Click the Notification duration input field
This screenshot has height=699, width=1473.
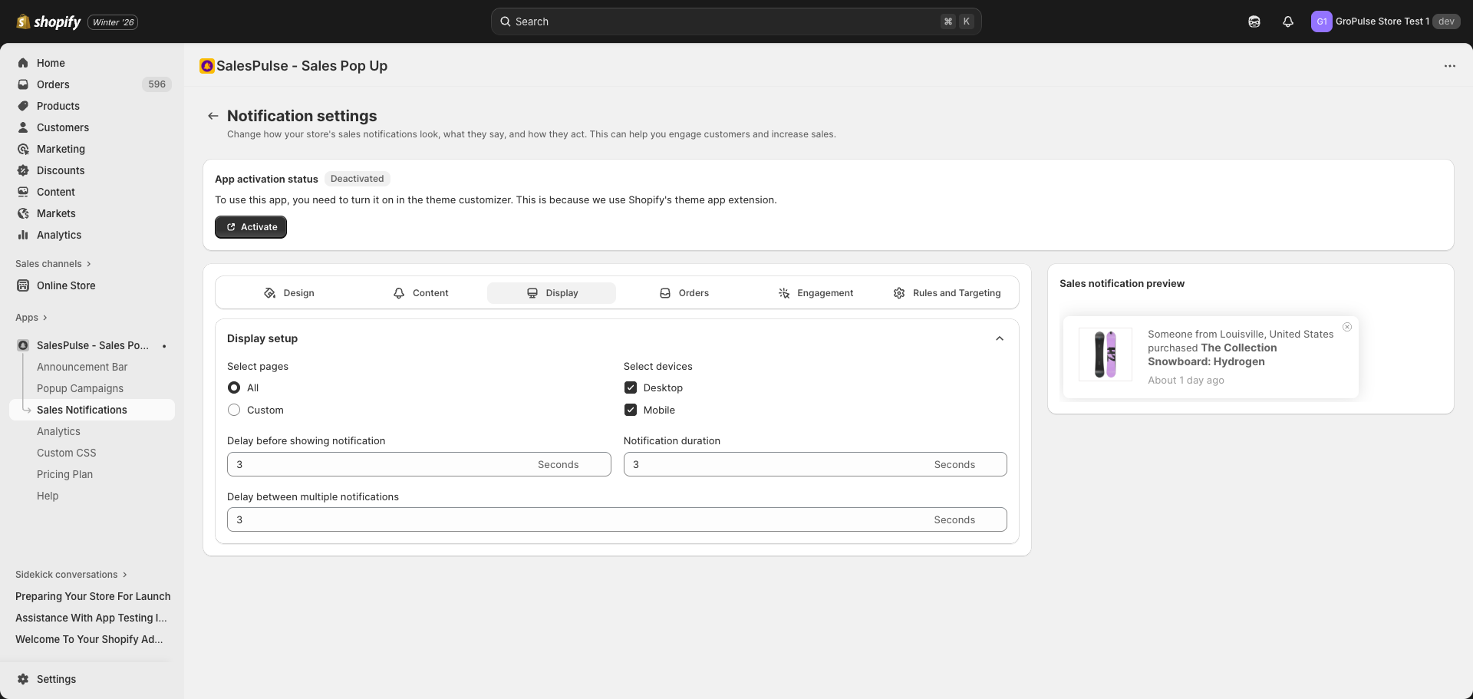[x=775, y=464]
